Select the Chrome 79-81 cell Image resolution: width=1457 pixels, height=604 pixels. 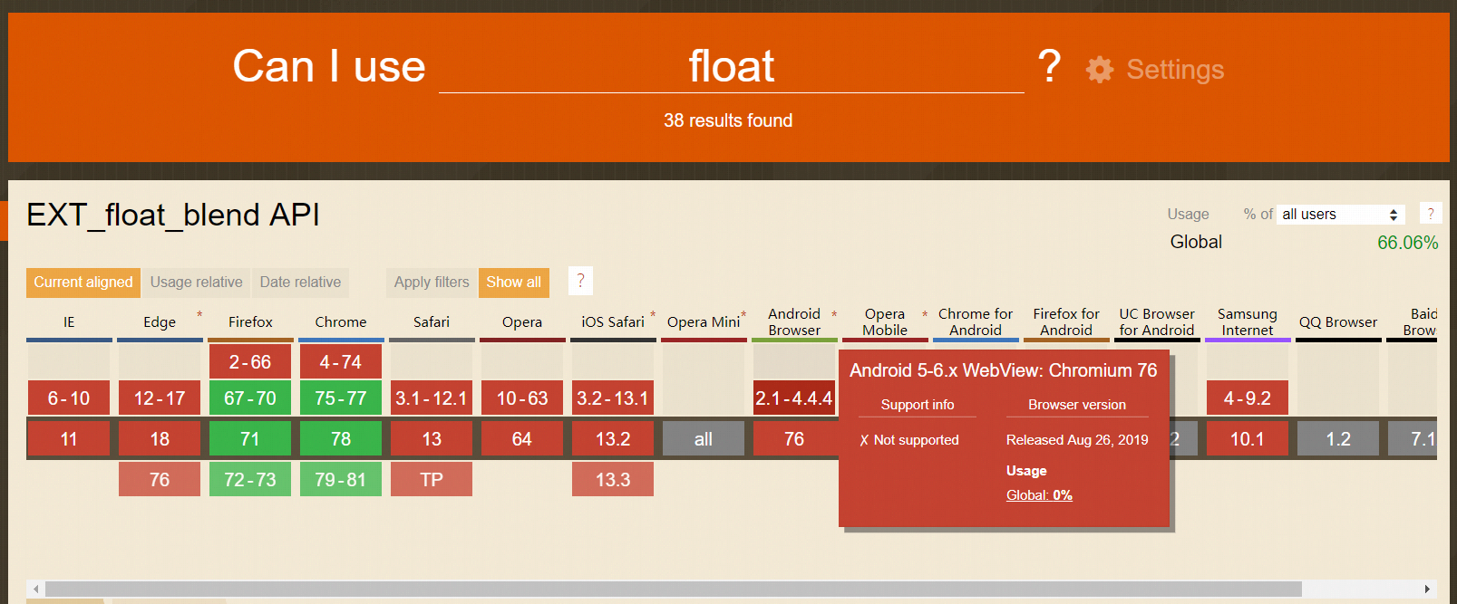(x=341, y=480)
